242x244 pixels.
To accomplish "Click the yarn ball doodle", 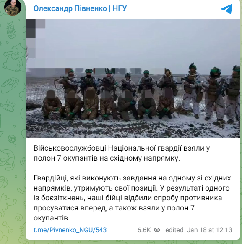I will 13,140.
